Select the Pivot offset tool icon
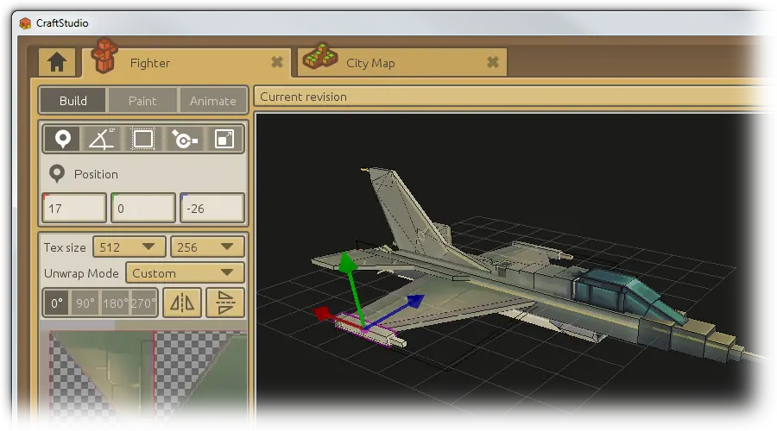777x431 pixels. click(185, 139)
